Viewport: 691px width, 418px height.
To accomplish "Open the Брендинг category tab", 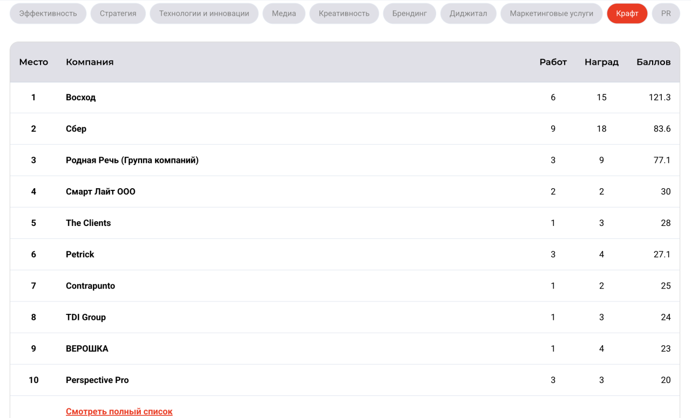I will pyautogui.click(x=410, y=13).
